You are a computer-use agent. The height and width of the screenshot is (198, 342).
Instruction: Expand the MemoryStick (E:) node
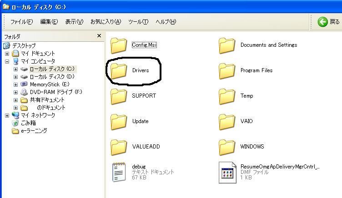coord(15,84)
